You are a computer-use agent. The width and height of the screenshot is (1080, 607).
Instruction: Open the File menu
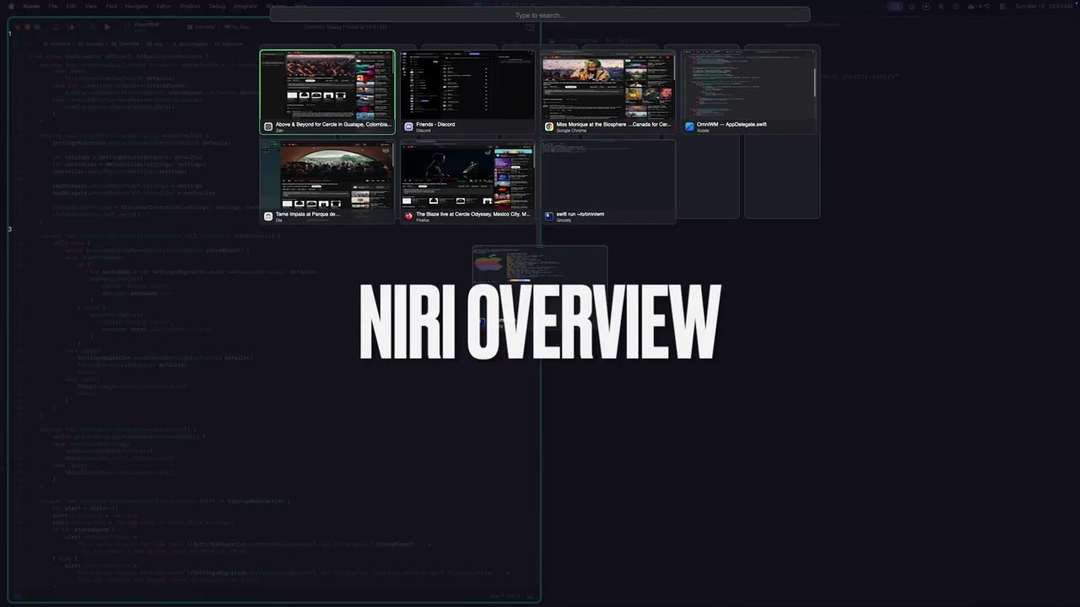(x=52, y=6)
